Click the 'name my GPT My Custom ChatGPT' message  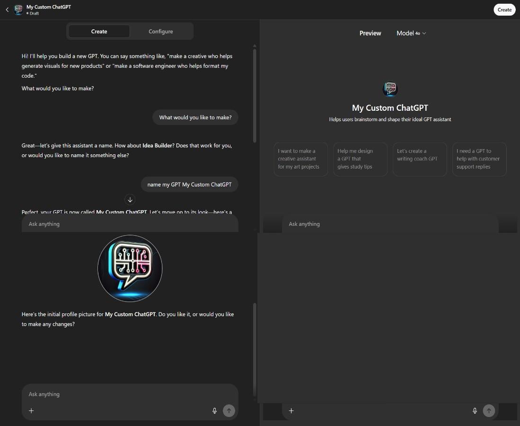[189, 185]
